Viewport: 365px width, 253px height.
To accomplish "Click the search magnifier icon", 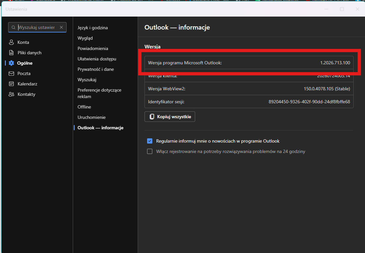I will [14, 28].
